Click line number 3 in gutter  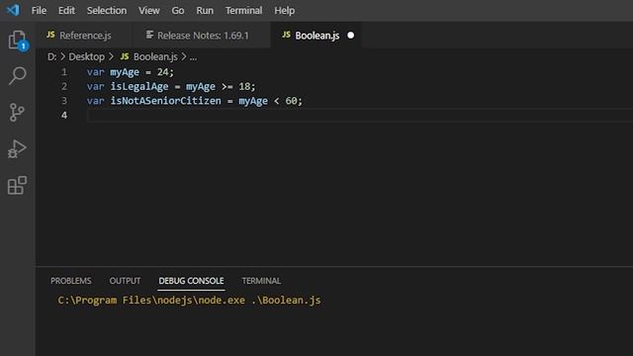coord(64,101)
